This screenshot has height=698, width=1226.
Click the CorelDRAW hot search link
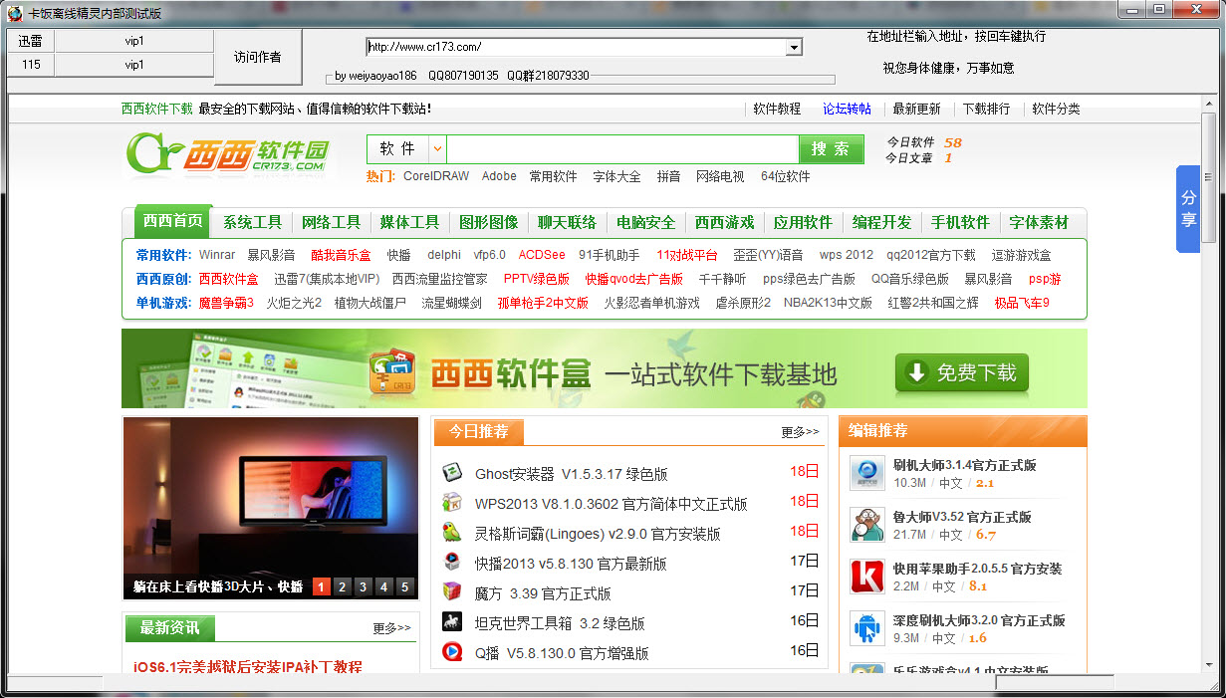(x=436, y=176)
